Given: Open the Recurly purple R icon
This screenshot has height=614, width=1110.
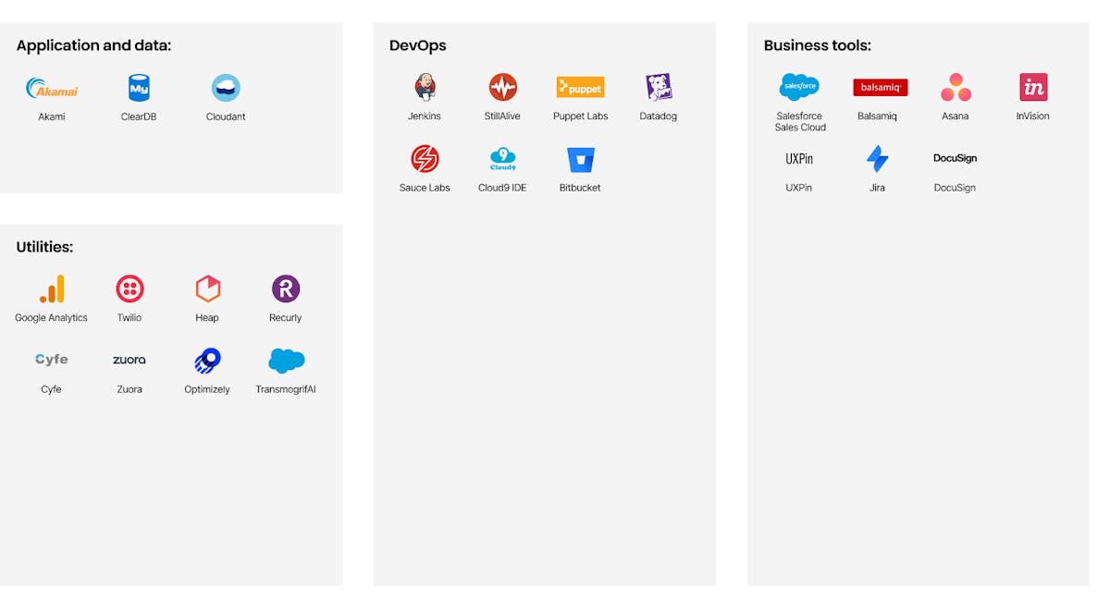Looking at the screenshot, I should point(286,289).
